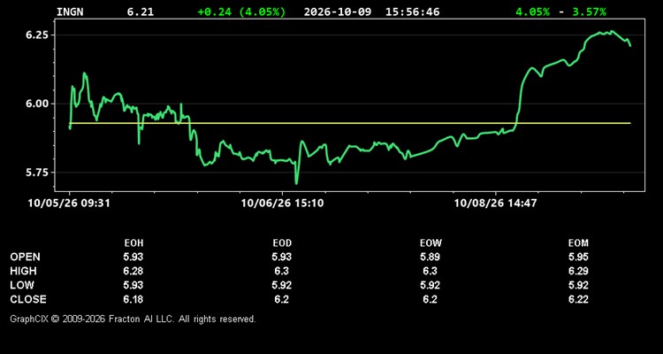Screen dimensions: 663x354
Task: Click the EOM high value 6.29
Action: pyautogui.click(x=578, y=271)
